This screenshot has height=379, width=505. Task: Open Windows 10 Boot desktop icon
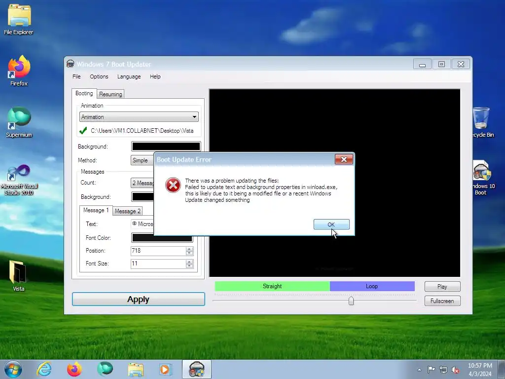click(483, 178)
